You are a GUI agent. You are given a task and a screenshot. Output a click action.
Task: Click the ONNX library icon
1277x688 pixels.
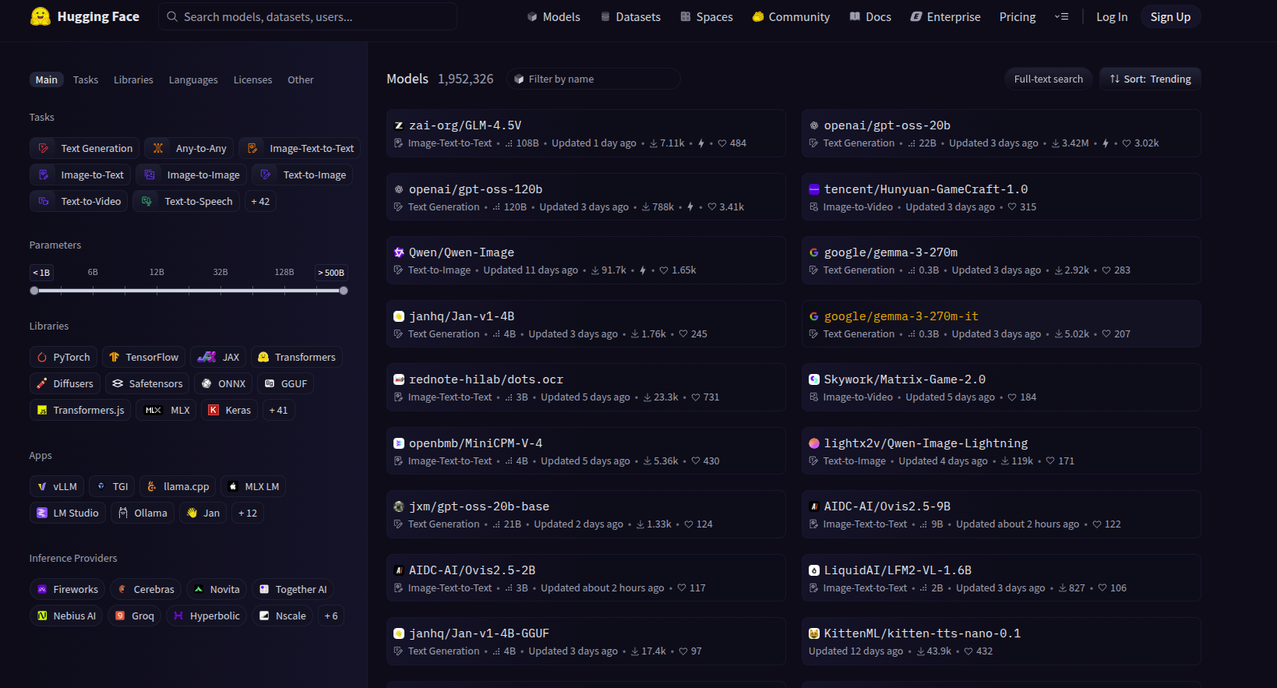(x=207, y=383)
